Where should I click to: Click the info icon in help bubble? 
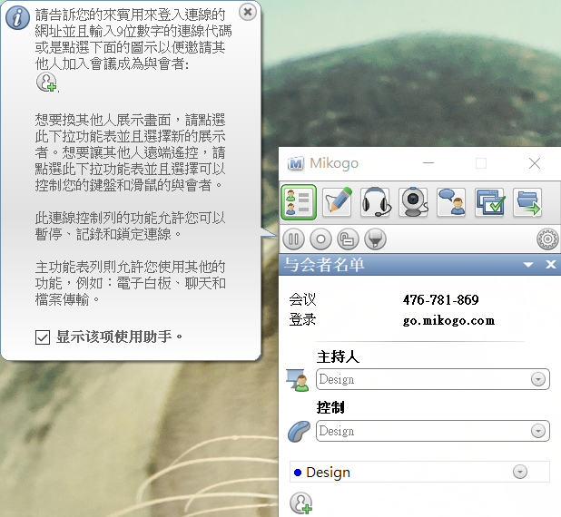(17, 18)
